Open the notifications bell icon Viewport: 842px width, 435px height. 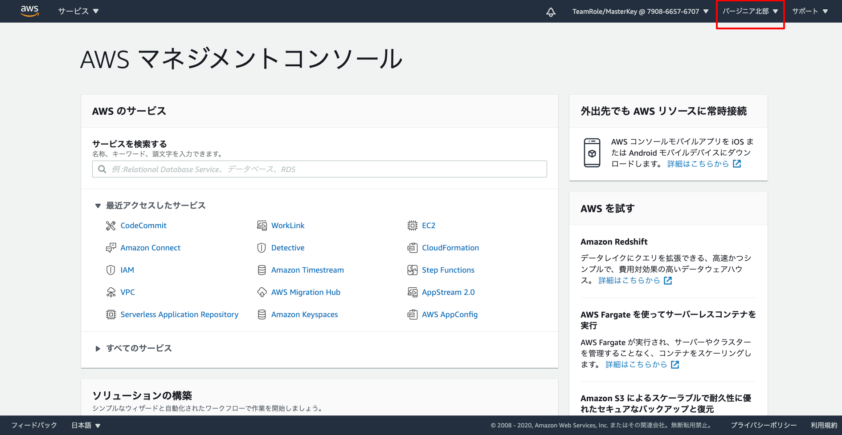coord(551,12)
